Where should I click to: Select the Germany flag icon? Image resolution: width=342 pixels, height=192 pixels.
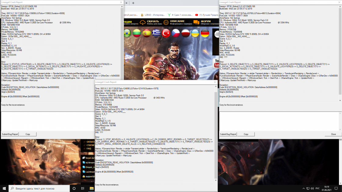[x=205, y=33]
